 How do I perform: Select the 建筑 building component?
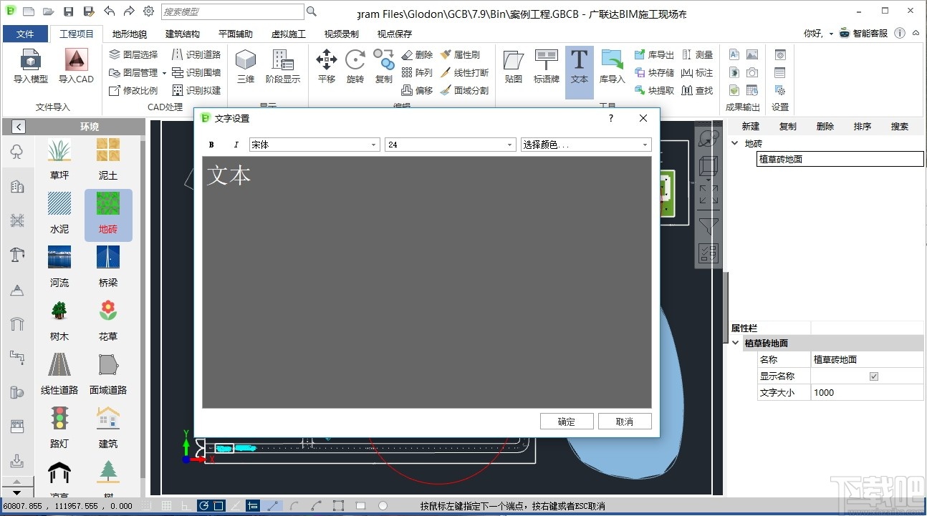tap(108, 428)
